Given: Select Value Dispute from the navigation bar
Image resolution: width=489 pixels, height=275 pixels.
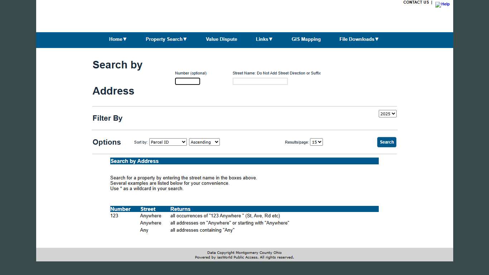Looking at the screenshot, I should (x=221, y=39).
